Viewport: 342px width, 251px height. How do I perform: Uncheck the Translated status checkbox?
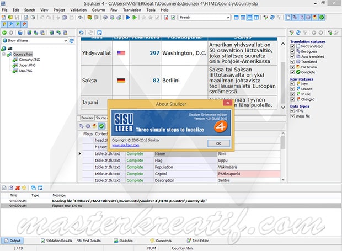click(292, 62)
